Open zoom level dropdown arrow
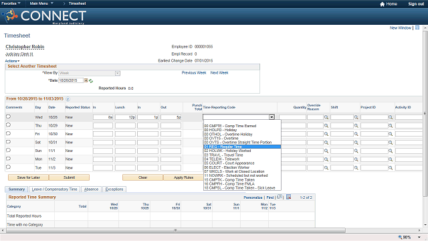Image resolution: width=428 pixels, height=241 pixels. [x=419, y=237]
